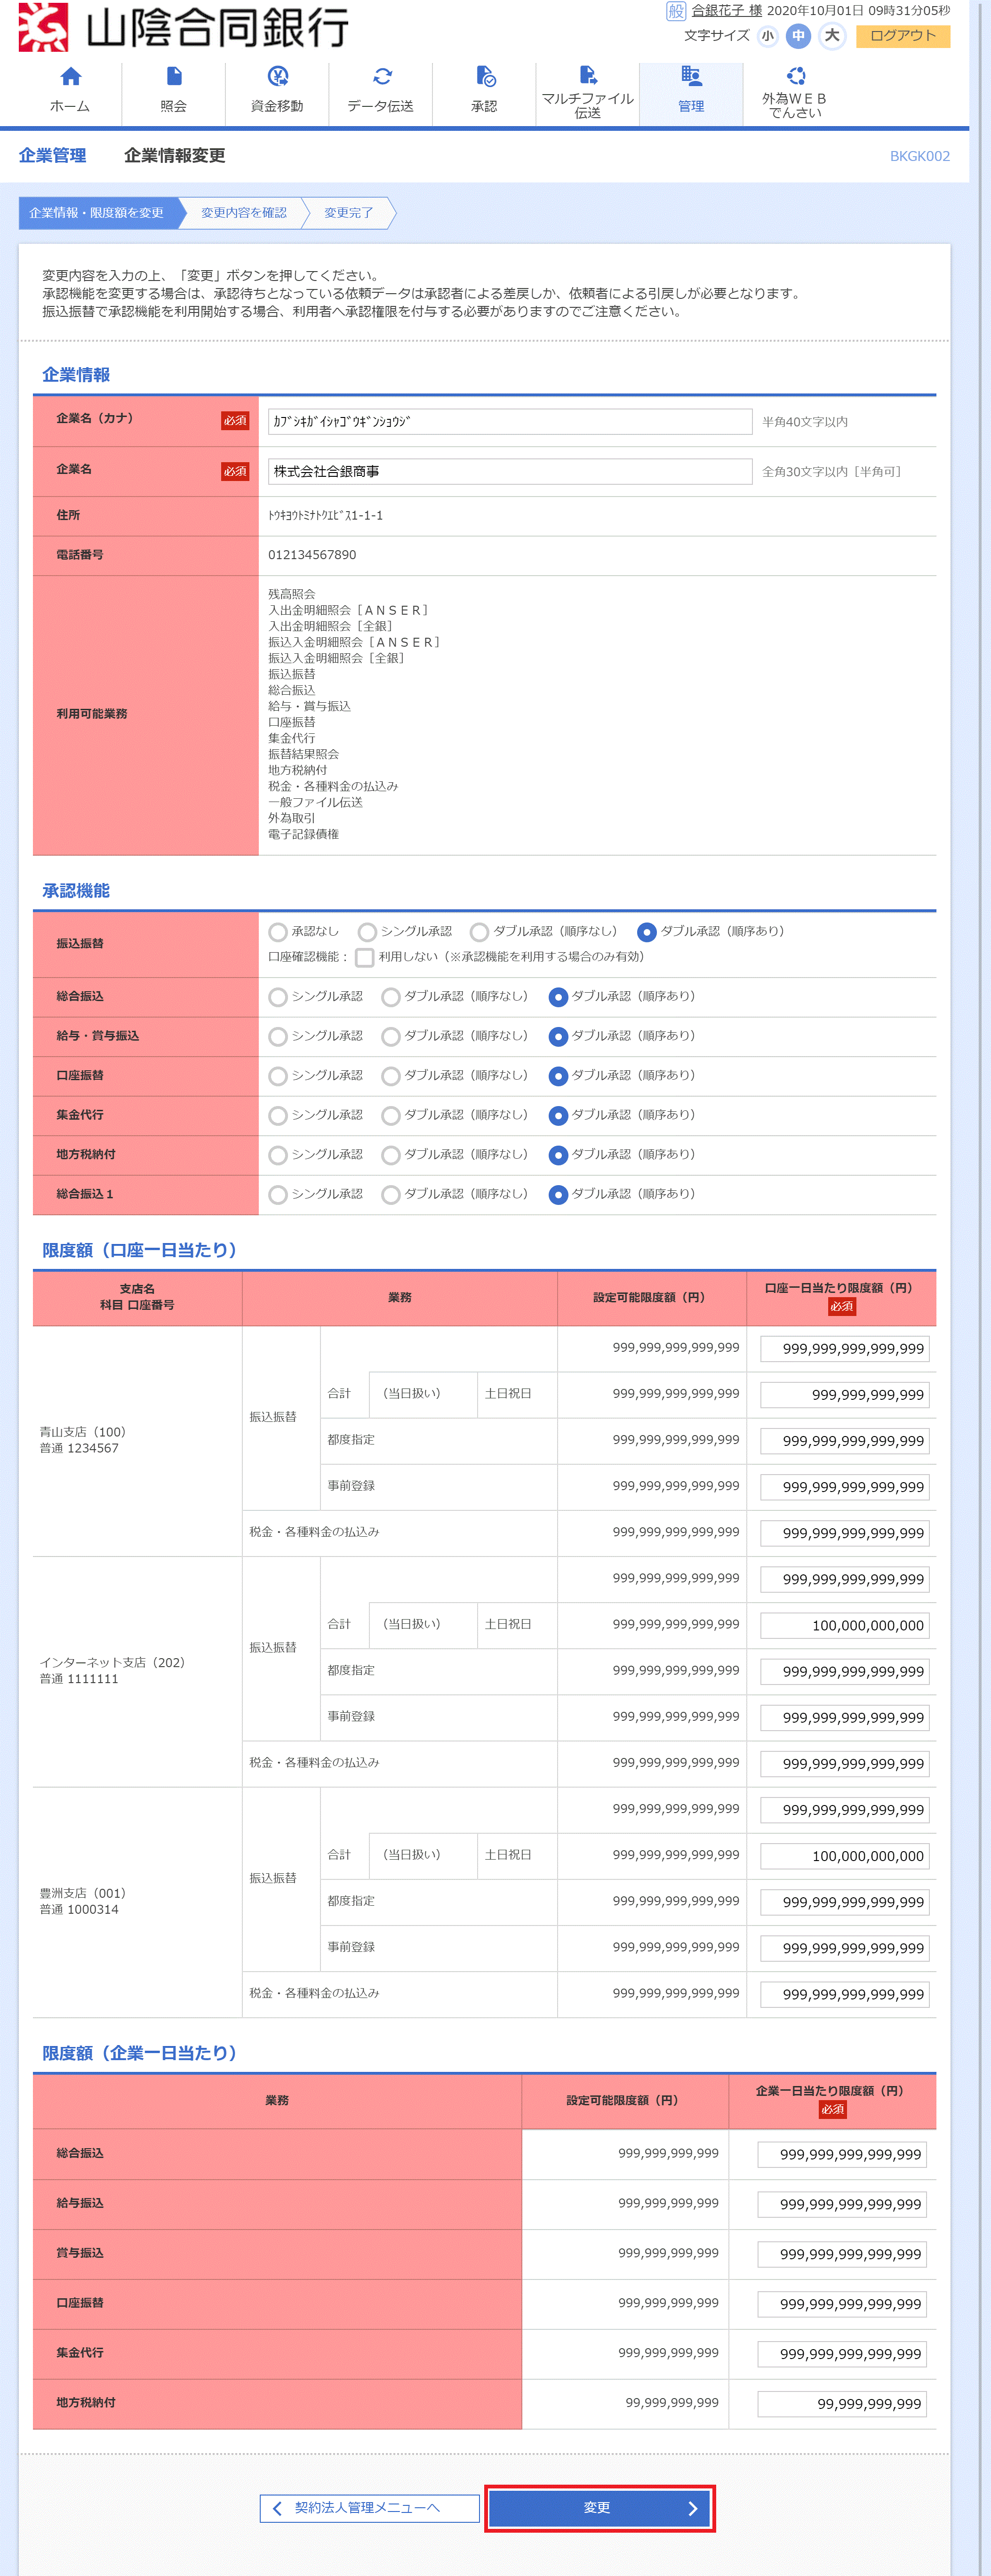Image resolution: width=991 pixels, height=2576 pixels.
Task: Select ダブル承認（順序あり） for 総合振込１
Action: pos(559,1195)
